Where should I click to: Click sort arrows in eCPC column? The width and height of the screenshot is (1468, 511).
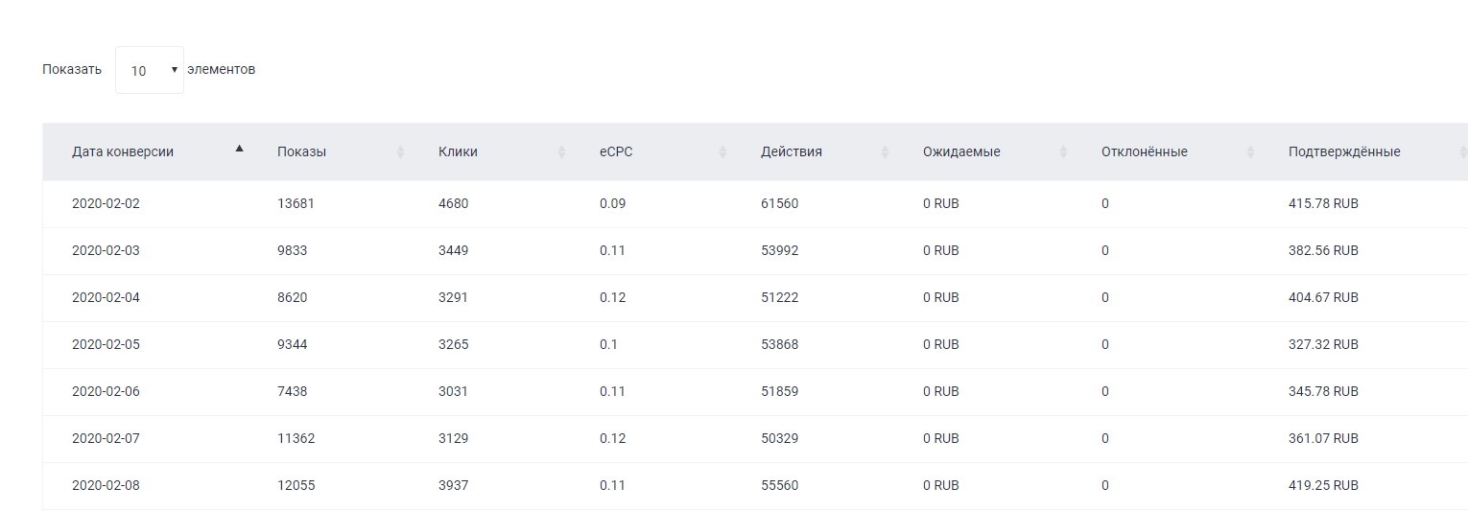point(723,151)
